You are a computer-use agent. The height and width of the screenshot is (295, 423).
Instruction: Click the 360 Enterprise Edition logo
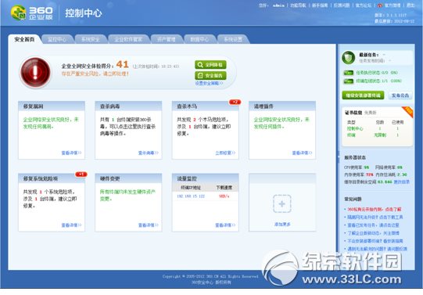click(x=31, y=13)
